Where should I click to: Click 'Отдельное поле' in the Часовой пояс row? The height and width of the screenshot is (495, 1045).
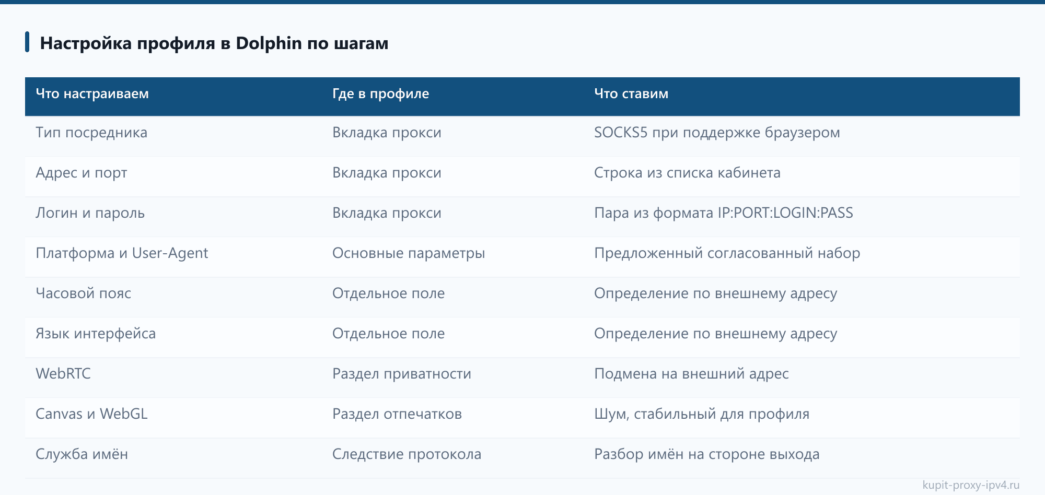pyautogui.click(x=388, y=293)
